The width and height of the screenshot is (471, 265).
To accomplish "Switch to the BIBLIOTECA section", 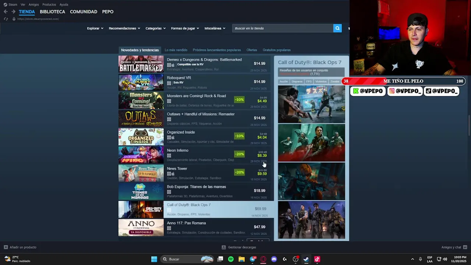I will tap(52, 12).
